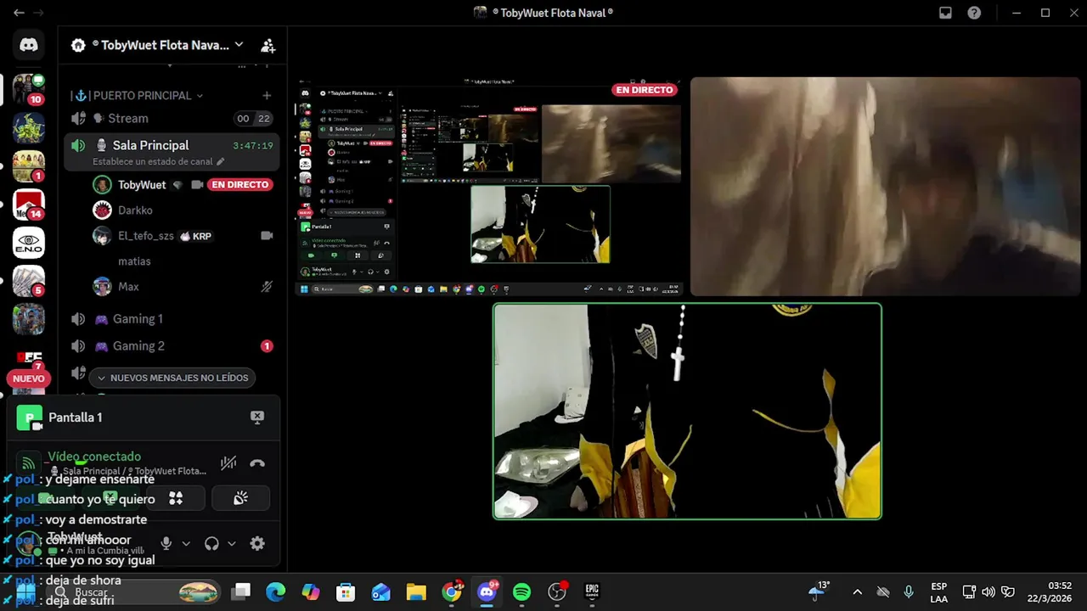Toggle headphones deafen in user panel
The width and height of the screenshot is (1087, 611).
212,543
